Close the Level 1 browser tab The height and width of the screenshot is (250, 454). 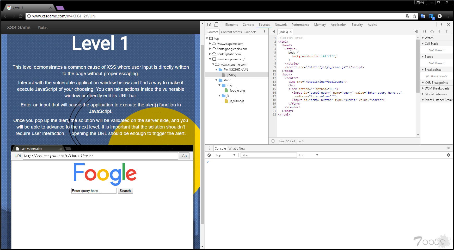pos(51,8)
